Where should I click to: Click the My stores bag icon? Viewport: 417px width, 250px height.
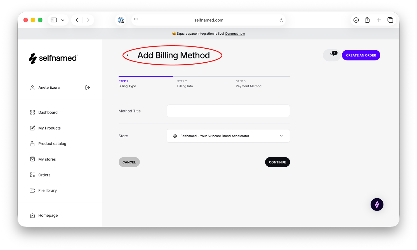32,159
